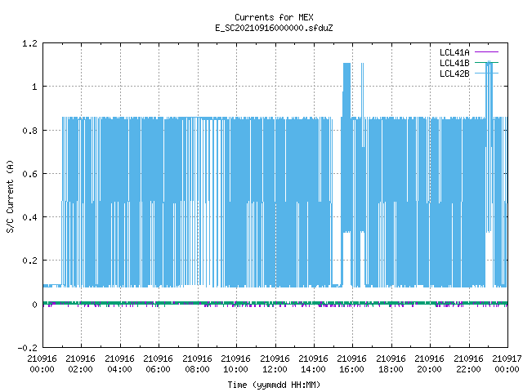Click the x-axis tick '210916 10:00'
Image resolution: width=523 pixels, height=392 pixels.
[x=235, y=364]
